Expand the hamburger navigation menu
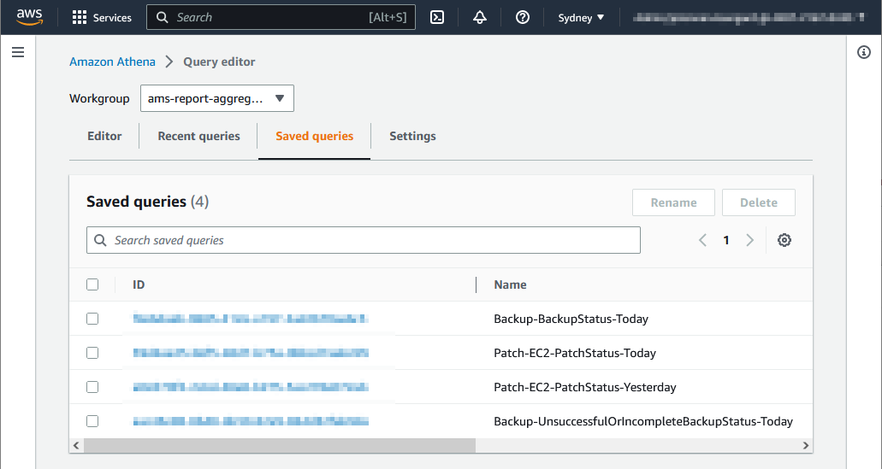Viewport: 882px width, 469px height. point(18,52)
